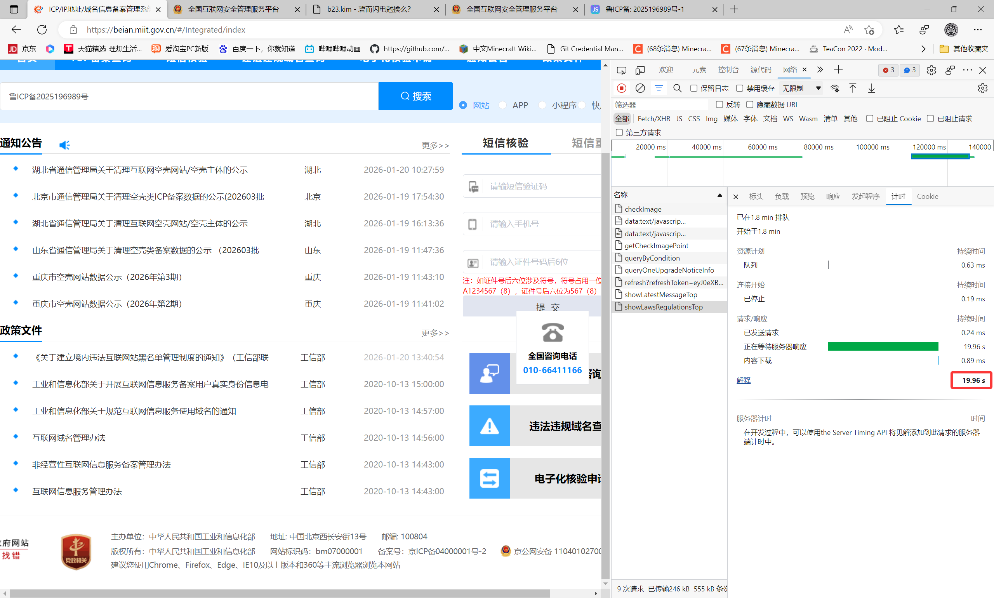This screenshot has height=598, width=994.
Task: Click the record network log icon
Action: click(621, 88)
